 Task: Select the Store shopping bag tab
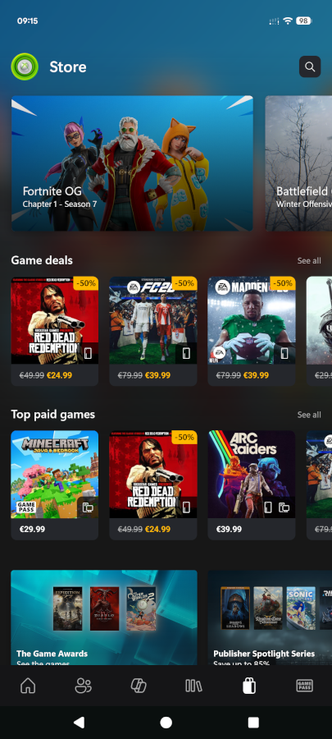coord(249,686)
